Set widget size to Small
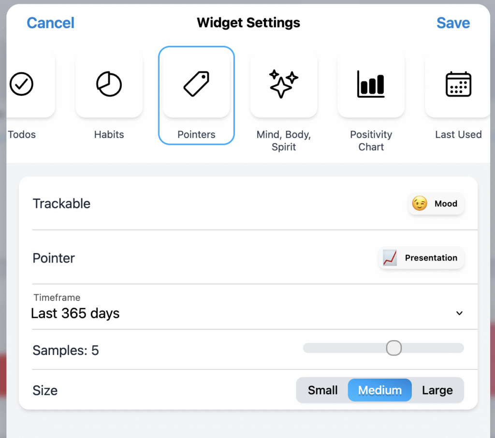The width and height of the screenshot is (495, 438). (322, 390)
